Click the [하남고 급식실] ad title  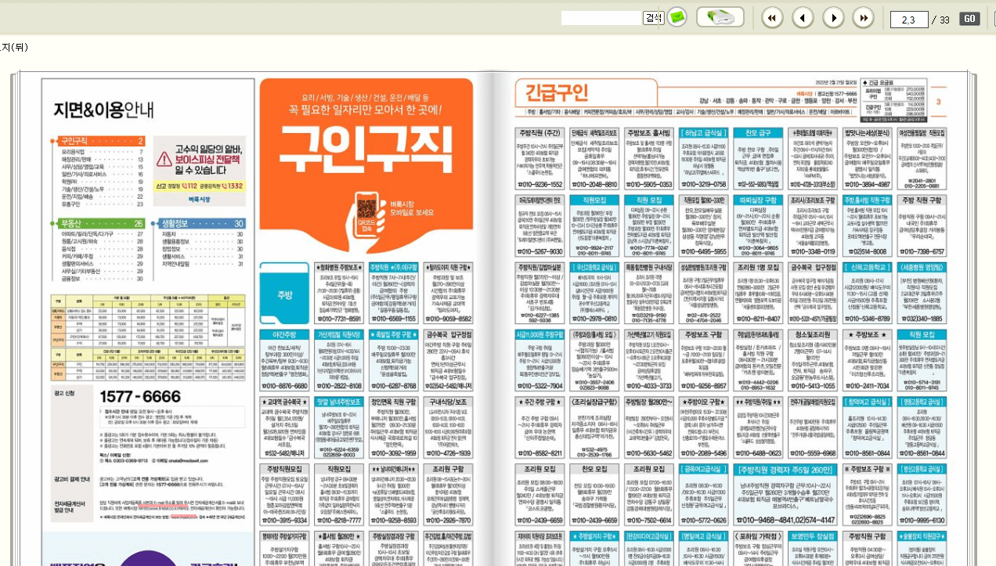703,133
